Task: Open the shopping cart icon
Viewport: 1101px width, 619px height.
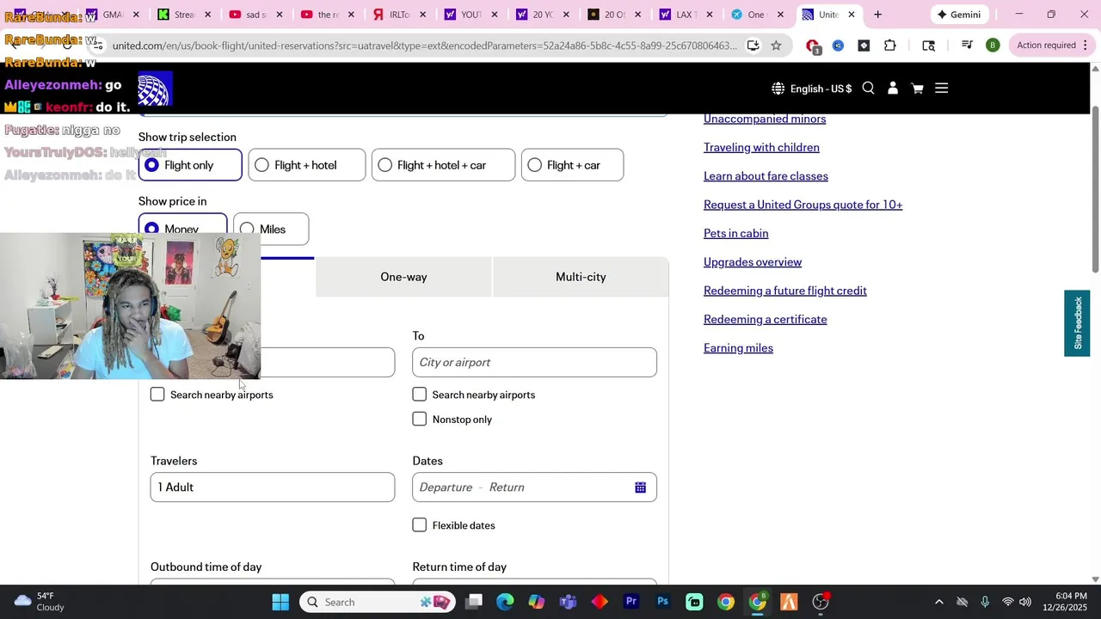Action: 917,88
